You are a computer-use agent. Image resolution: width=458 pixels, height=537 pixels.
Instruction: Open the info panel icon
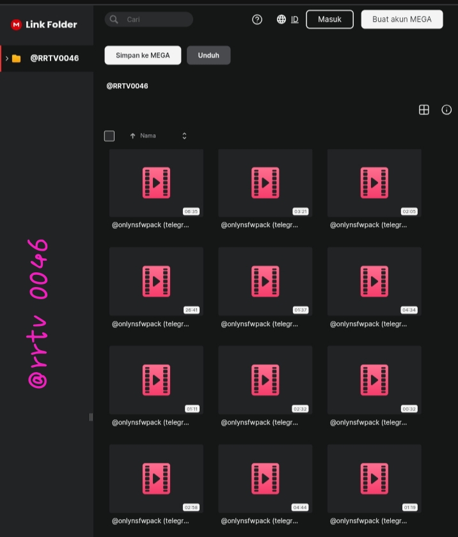point(446,110)
